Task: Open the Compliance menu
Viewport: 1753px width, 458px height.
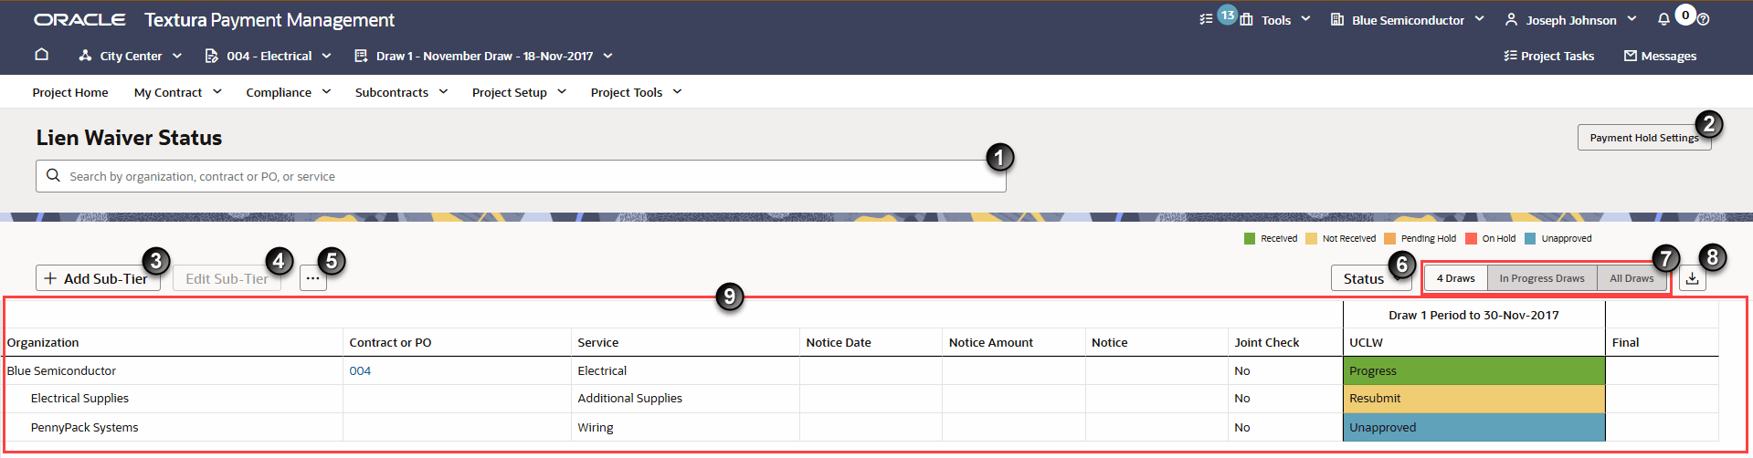Action: pos(288,92)
